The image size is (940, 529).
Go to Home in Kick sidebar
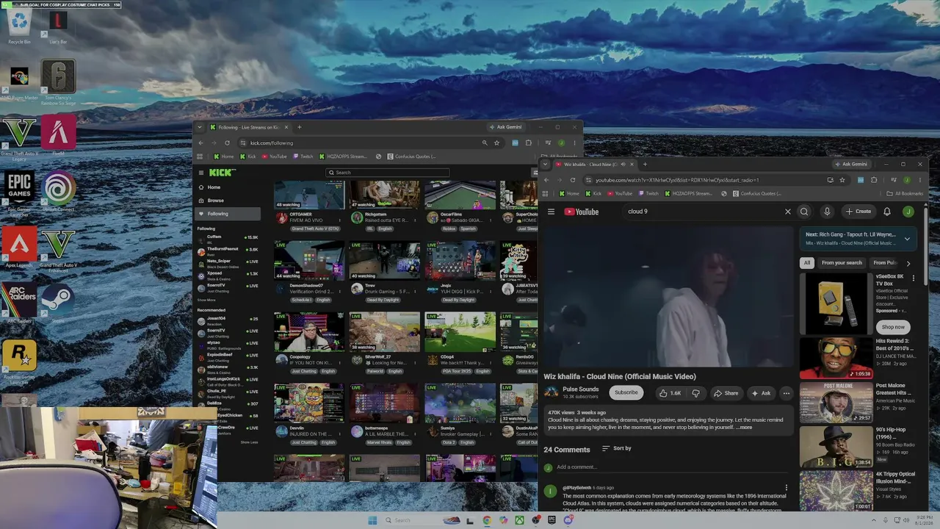tap(228, 187)
